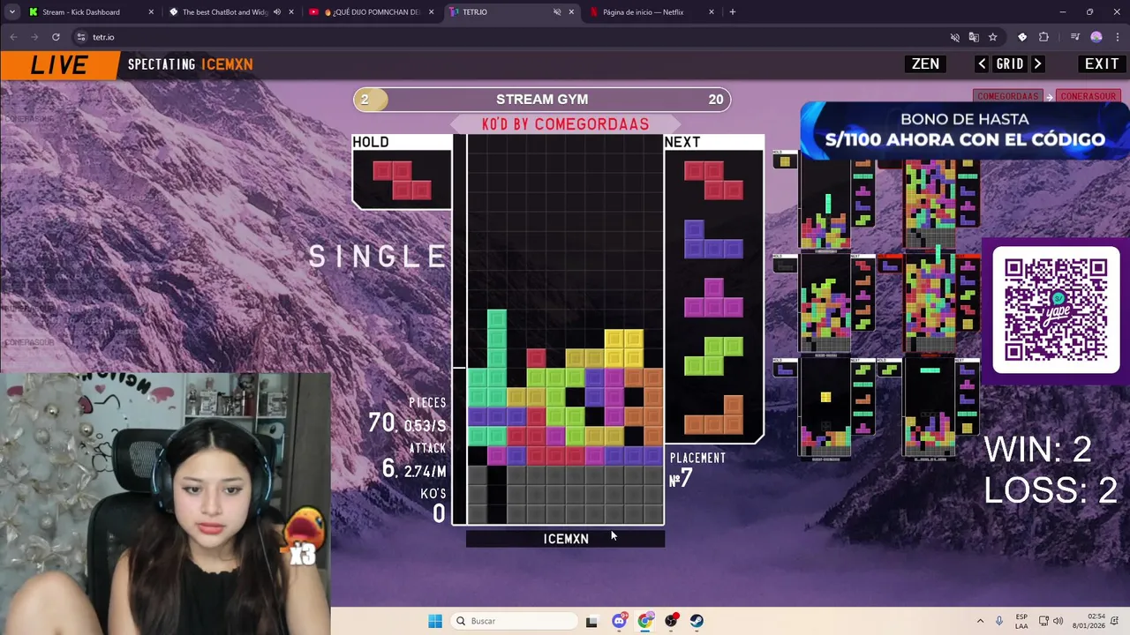Open Chrome from the taskbar
Viewport: 1130px width, 635px height.
[645, 621]
